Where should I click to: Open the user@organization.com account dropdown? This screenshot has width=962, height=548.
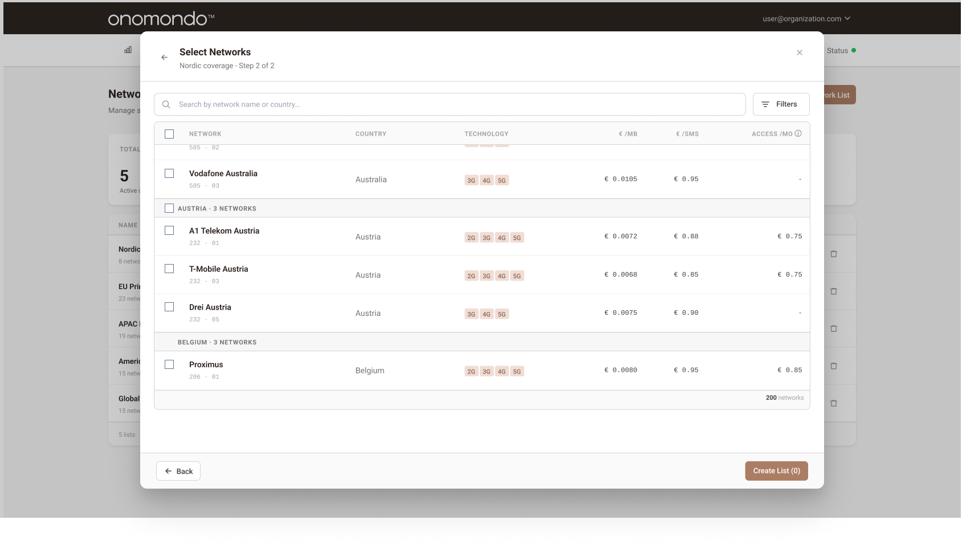(x=805, y=18)
